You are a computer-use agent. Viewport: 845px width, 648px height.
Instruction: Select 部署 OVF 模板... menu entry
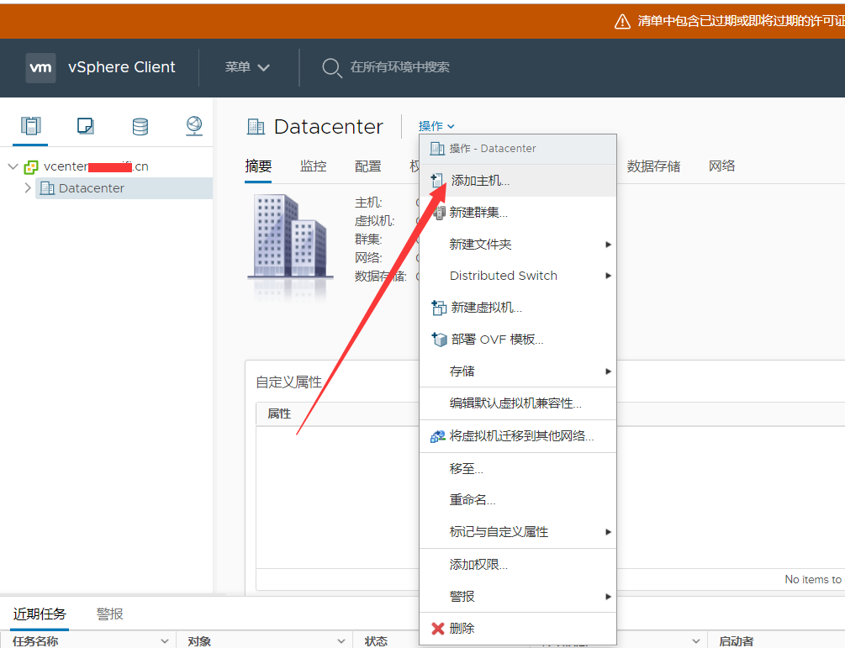tap(518, 340)
